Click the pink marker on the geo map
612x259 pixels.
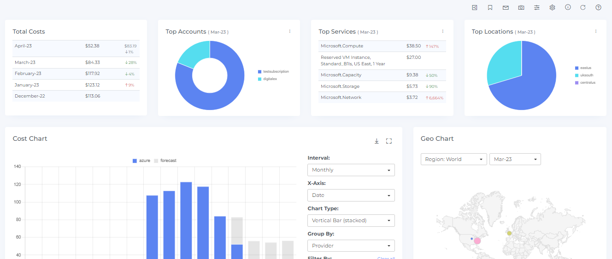(477, 241)
